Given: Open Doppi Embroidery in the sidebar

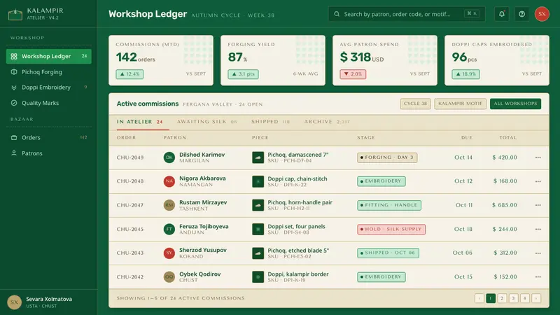Looking at the screenshot, I should point(48,87).
